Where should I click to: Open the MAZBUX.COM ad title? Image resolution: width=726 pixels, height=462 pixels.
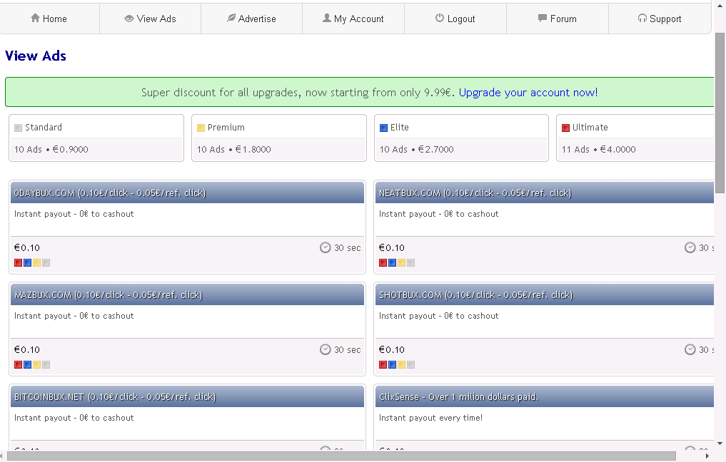coord(109,294)
